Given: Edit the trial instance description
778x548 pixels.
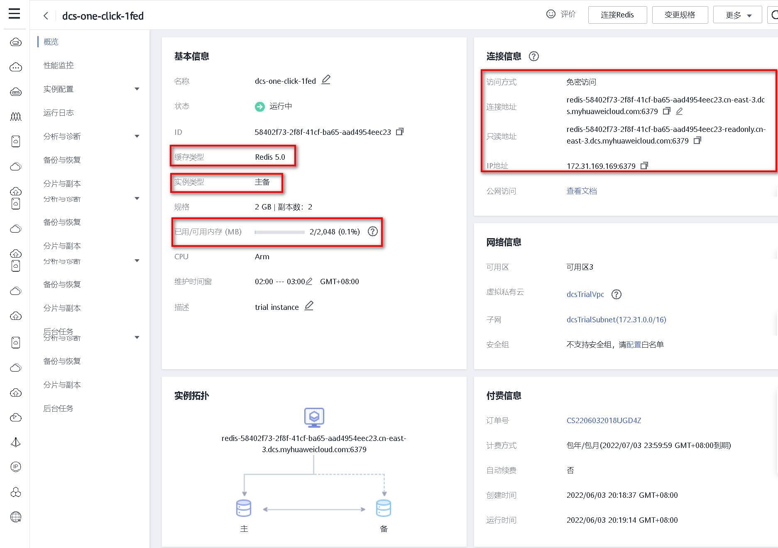Looking at the screenshot, I should (309, 306).
